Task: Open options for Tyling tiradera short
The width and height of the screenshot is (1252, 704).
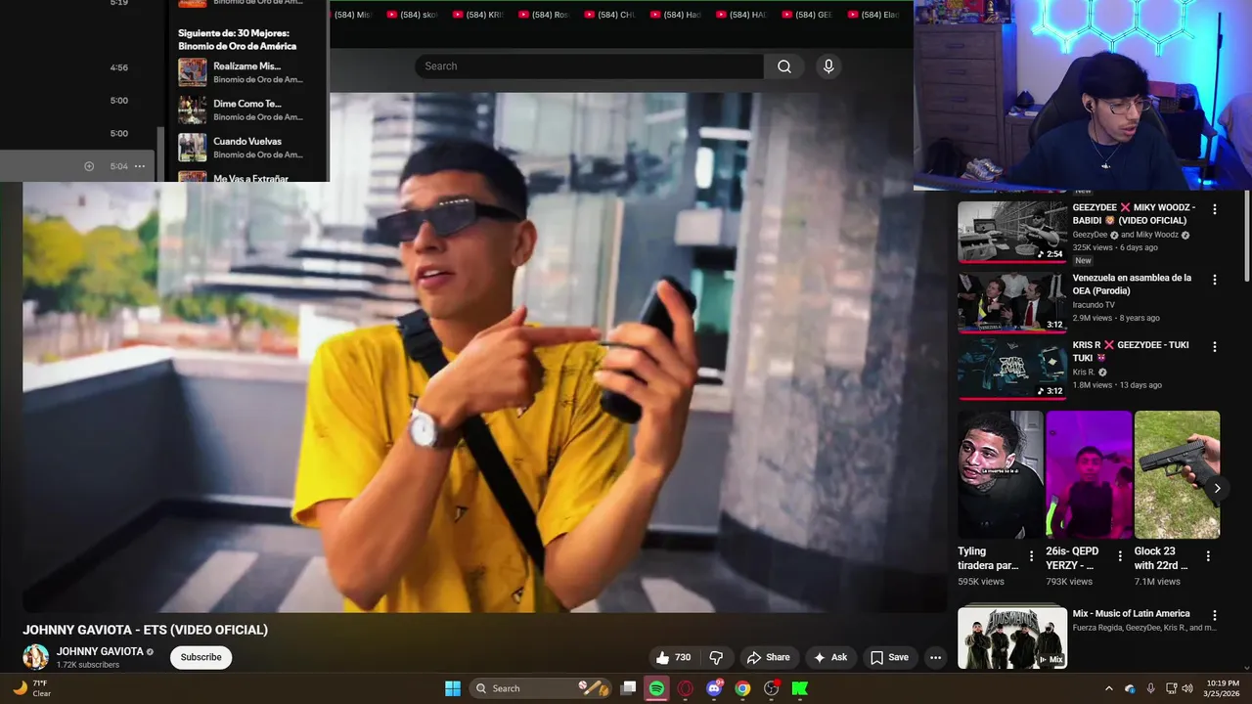Action: pos(1031,556)
